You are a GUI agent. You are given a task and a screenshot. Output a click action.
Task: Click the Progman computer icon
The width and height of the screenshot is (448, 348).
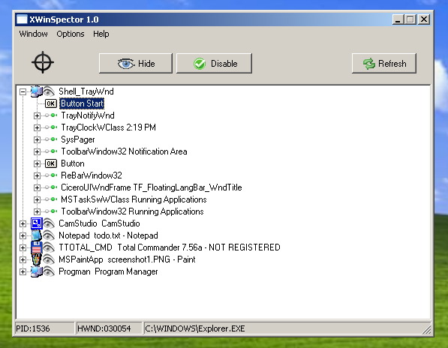(37, 271)
